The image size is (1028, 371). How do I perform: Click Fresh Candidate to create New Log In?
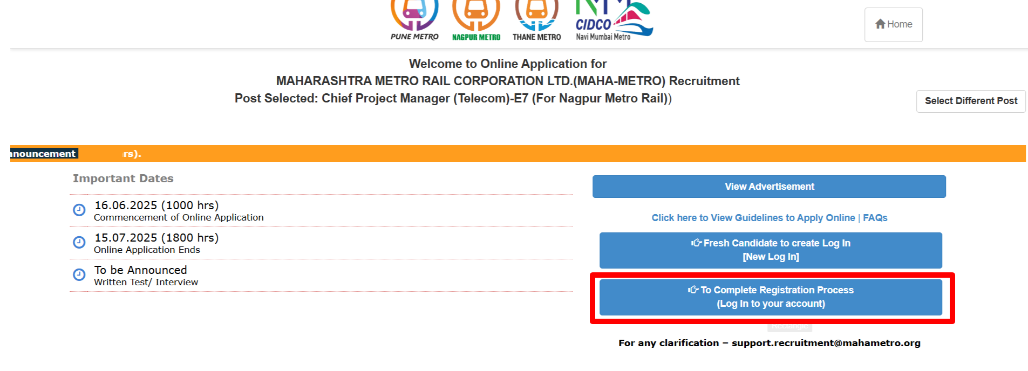tap(771, 250)
